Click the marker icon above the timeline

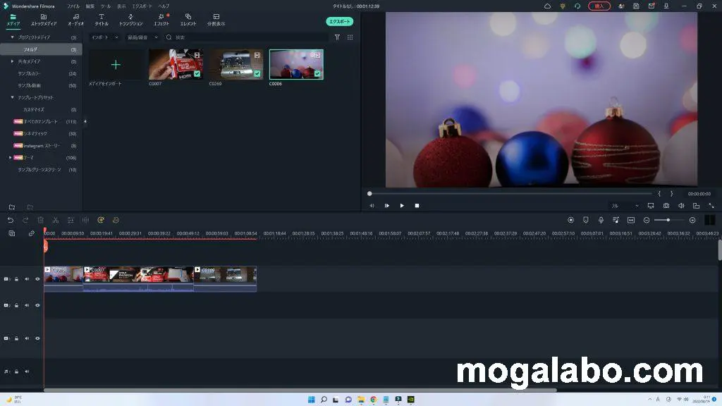pos(585,220)
